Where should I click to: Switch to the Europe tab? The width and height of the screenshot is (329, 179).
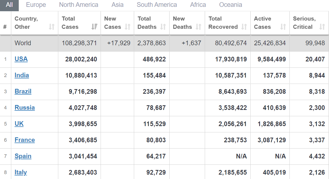point(36,5)
